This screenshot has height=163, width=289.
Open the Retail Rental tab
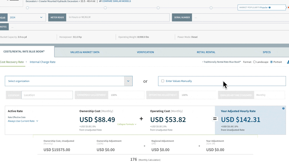point(206,52)
